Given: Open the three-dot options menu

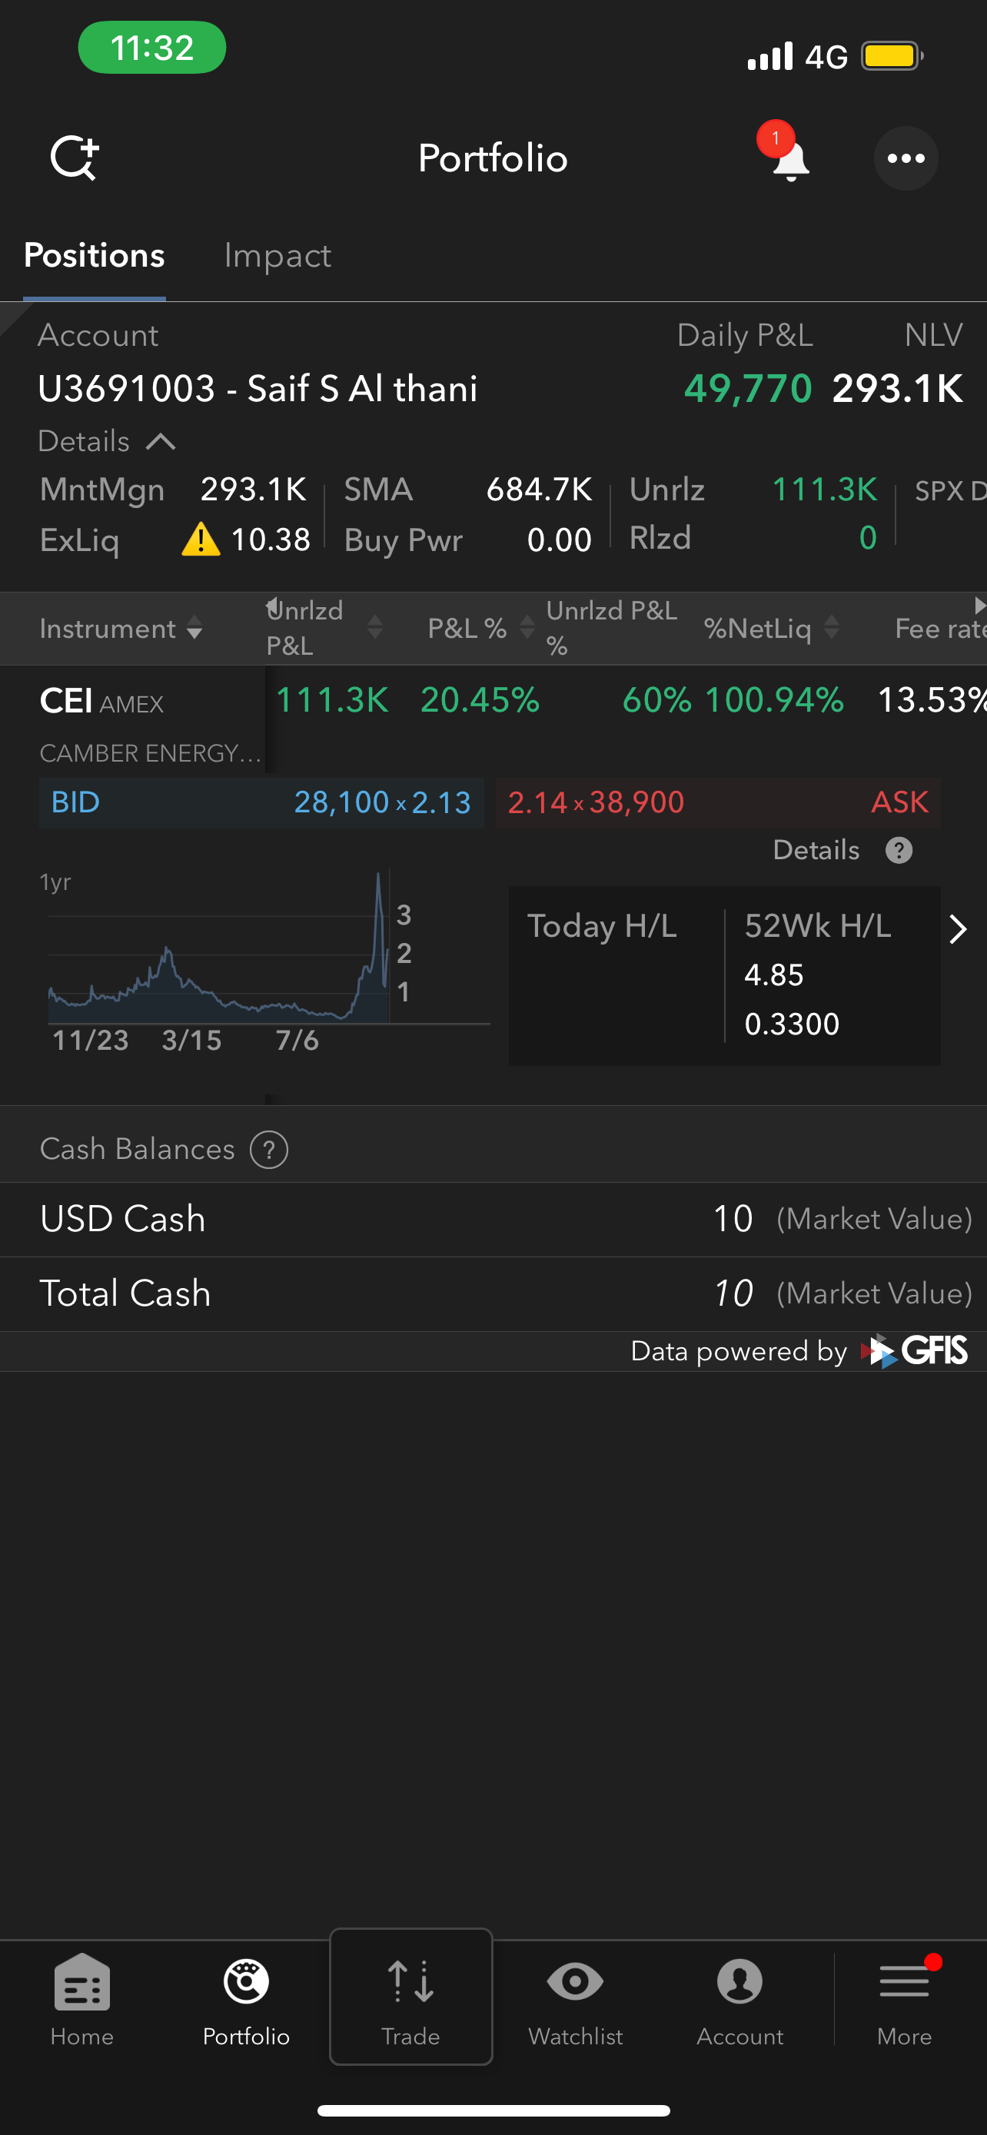Looking at the screenshot, I should [906, 158].
